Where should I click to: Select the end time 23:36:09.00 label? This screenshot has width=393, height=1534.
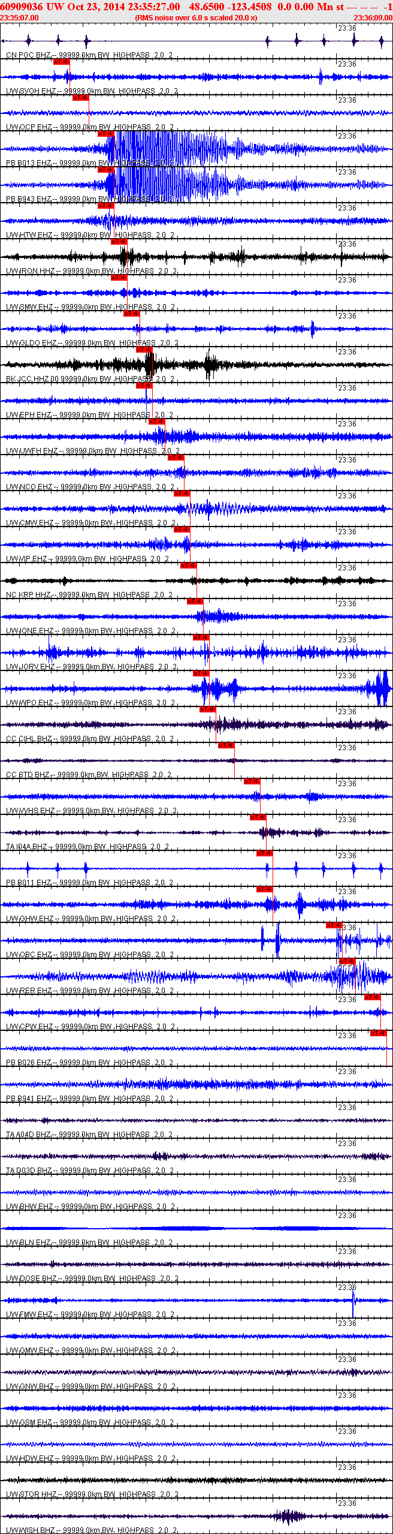[x=373, y=18]
